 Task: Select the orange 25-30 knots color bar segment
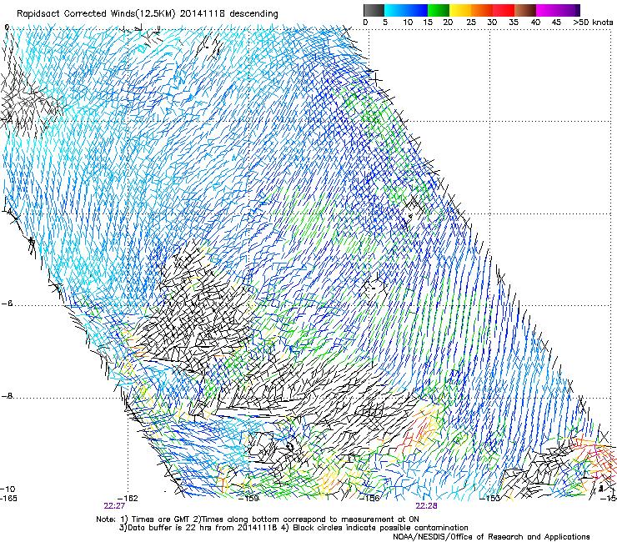click(x=482, y=11)
